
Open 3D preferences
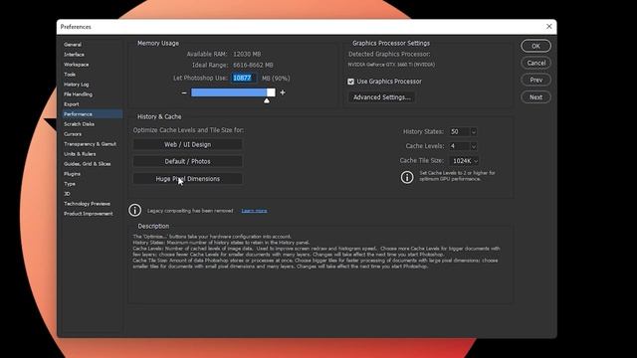pyautogui.click(x=67, y=194)
